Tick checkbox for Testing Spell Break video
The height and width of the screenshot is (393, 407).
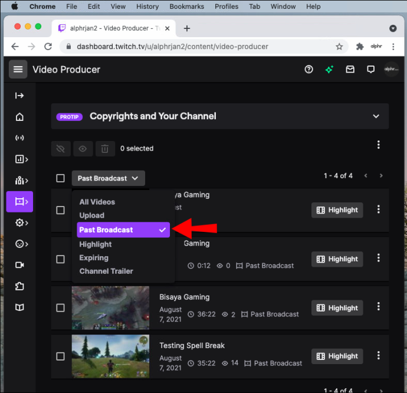point(61,356)
